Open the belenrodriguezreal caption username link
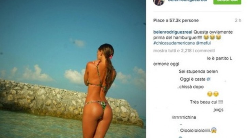Screen dimensions: 248x138 coord(173,32)
